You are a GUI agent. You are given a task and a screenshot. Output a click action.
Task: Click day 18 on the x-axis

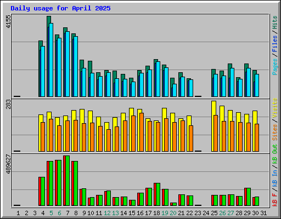pyautogui.click(x=156, y=213)
